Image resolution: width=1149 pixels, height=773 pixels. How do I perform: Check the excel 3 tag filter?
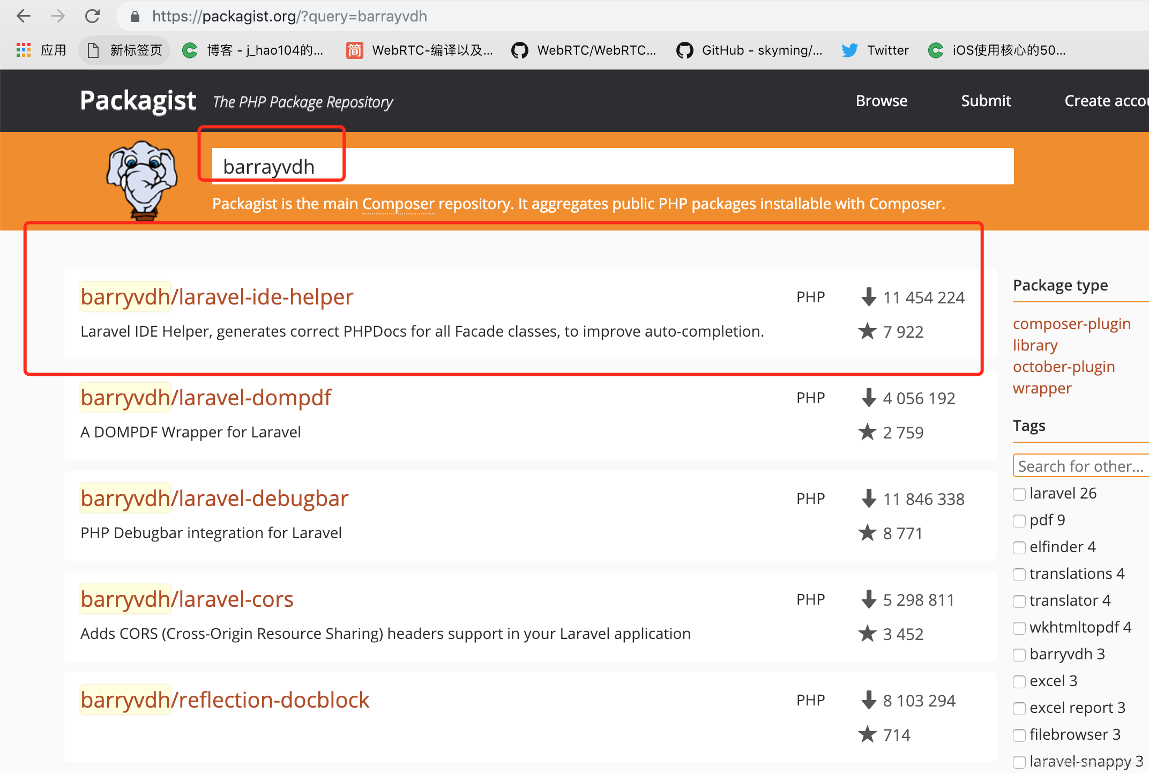1019,681
